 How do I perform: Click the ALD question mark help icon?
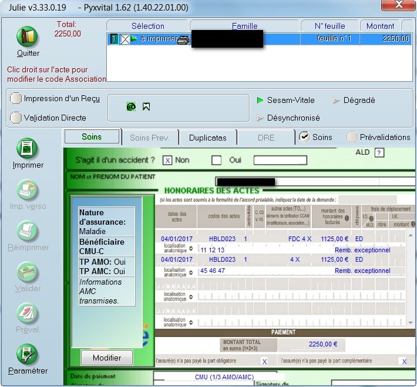pos(379,153)
